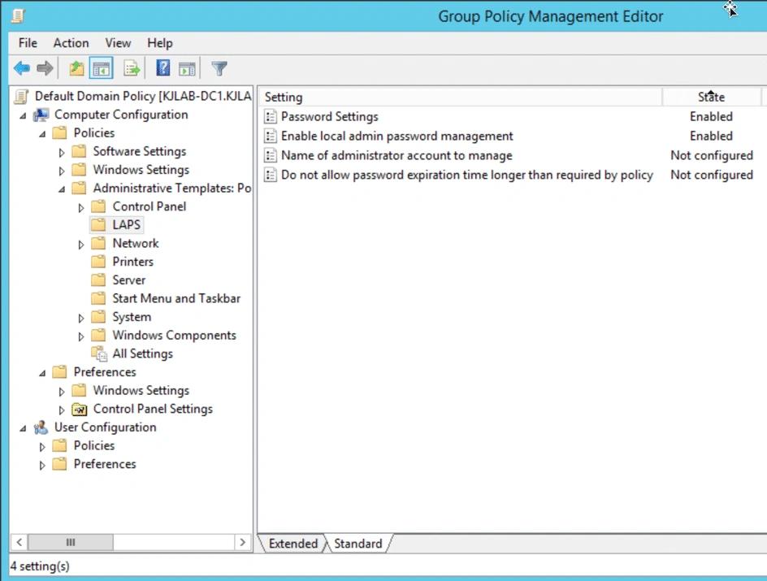767x581 pixels.
Task: Open the File menu
Action: 28,43
